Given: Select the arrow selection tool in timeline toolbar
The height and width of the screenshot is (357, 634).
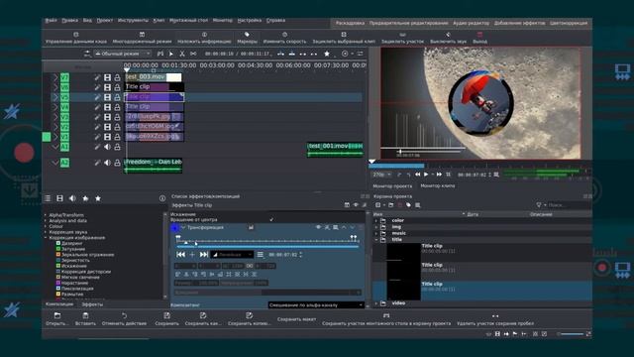Looking at the screenshot, I should (x=171, y=54).
